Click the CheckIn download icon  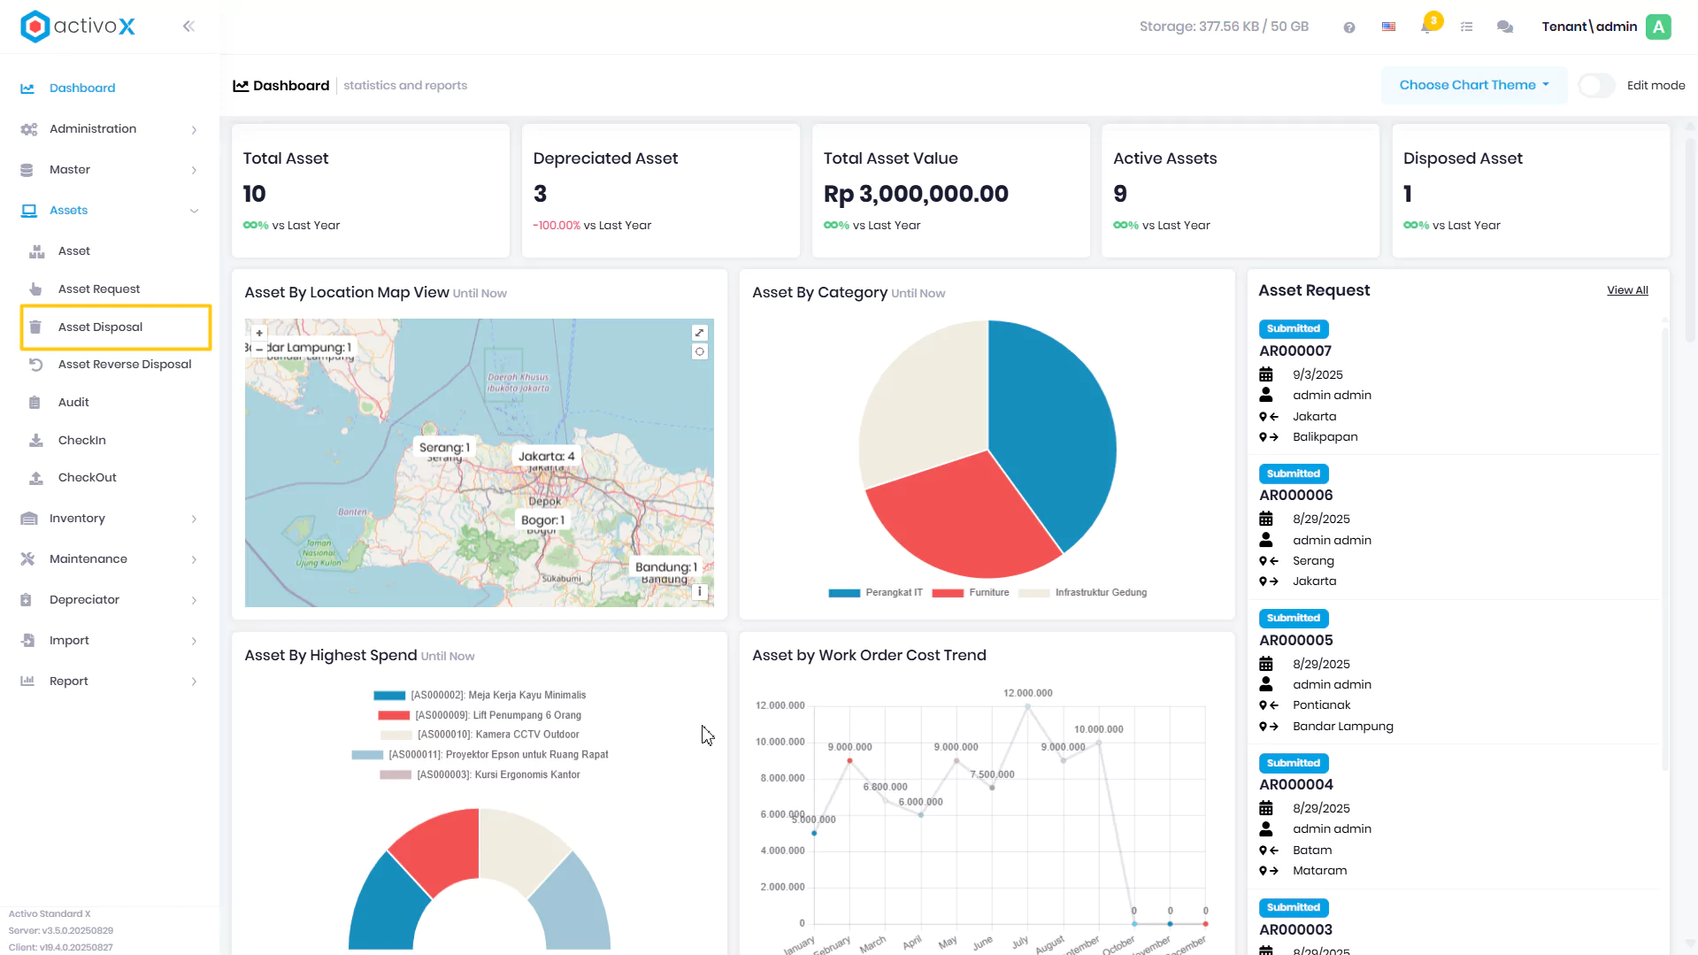tap(35, 441)
